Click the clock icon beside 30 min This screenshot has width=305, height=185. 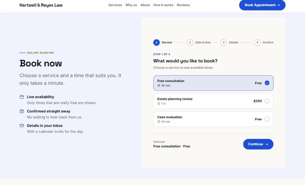[x=159, y=86]
